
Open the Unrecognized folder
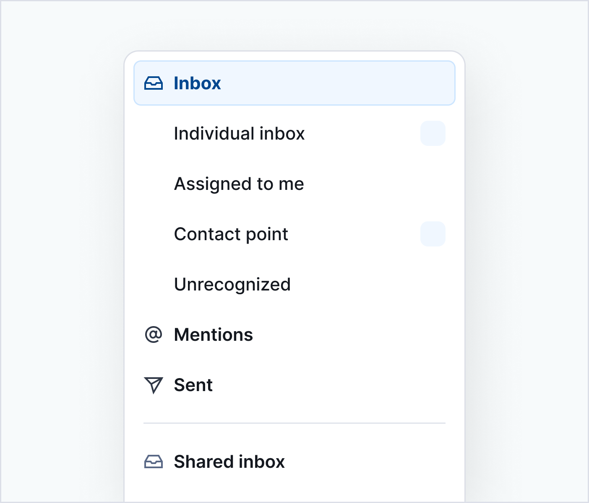[232, 285]
